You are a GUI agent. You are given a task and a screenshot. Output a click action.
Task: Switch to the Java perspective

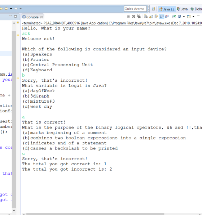coord(182,9)
